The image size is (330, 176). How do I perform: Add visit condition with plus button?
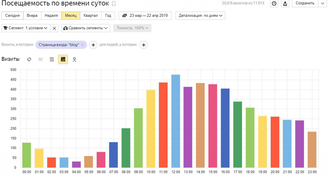(x=93, y=45)
